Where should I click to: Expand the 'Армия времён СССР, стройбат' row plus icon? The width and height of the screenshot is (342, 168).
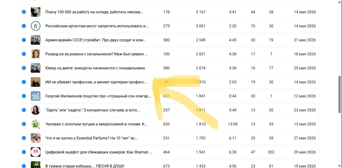24,40
